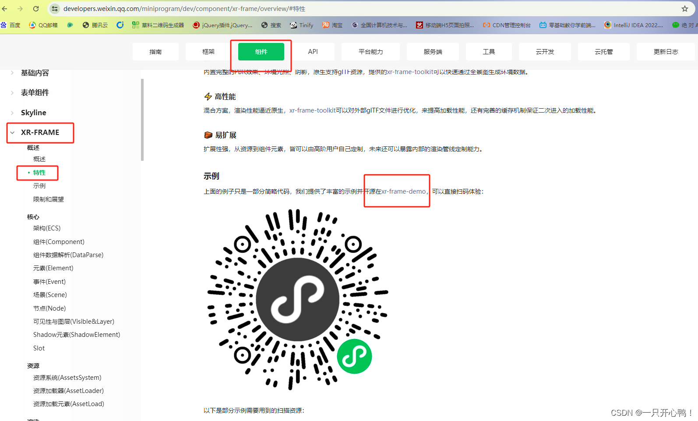
Task: Open the CDN管理控制台 bookmark
Action: [507, 25]
